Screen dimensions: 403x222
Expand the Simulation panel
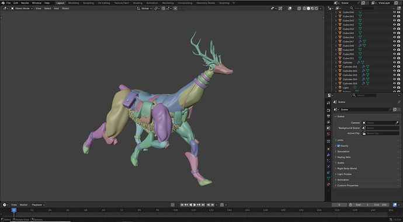click(367, 151)
